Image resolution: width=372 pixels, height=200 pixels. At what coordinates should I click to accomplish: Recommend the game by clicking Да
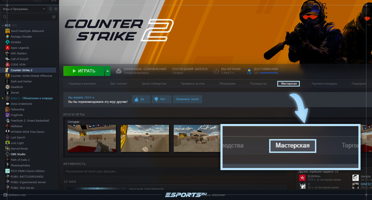(141, 99)
